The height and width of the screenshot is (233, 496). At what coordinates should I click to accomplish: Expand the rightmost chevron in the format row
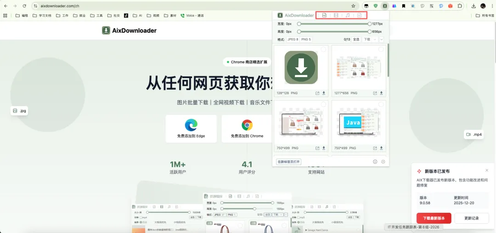[x=382, y=40]
